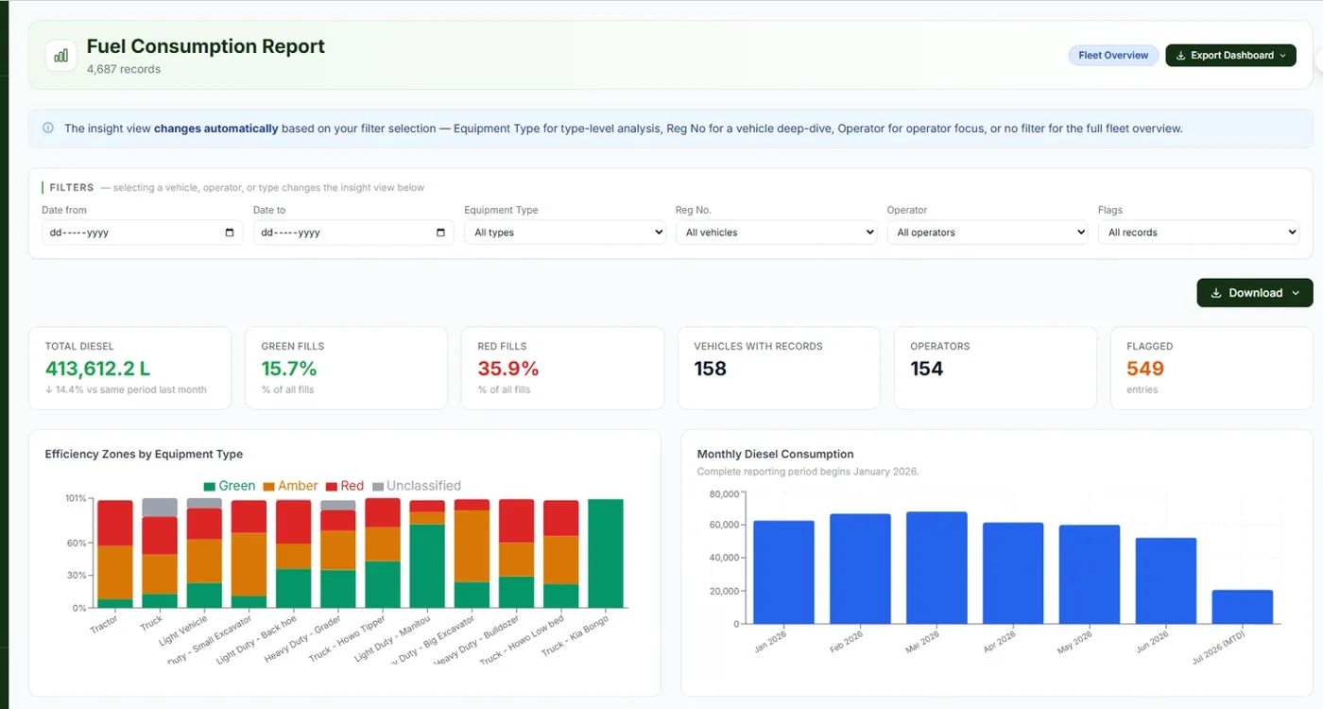This screenshot has height=709, width=1323.
Task: Click the download icon on Export Dashboard
Action: pos(1180,56)
